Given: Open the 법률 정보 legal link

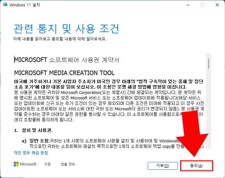Looking at the screenshot, I should [68, 164].
